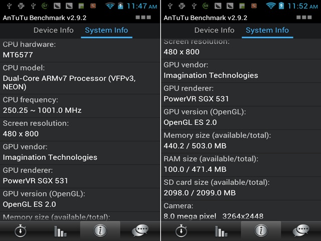The width and height of the screenshot is (321, 241).
Task: Open the bar chart ranking icon in left screen
Action: click(60, 231)
